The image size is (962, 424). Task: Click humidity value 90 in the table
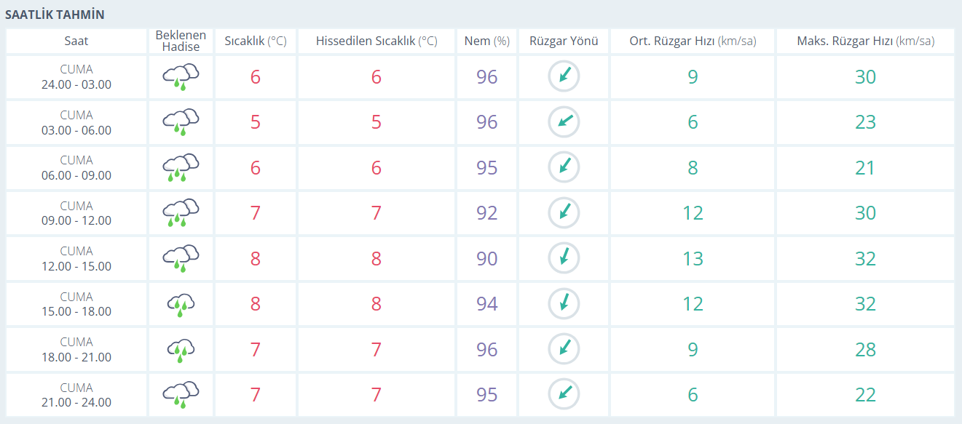tap(486, 259)
